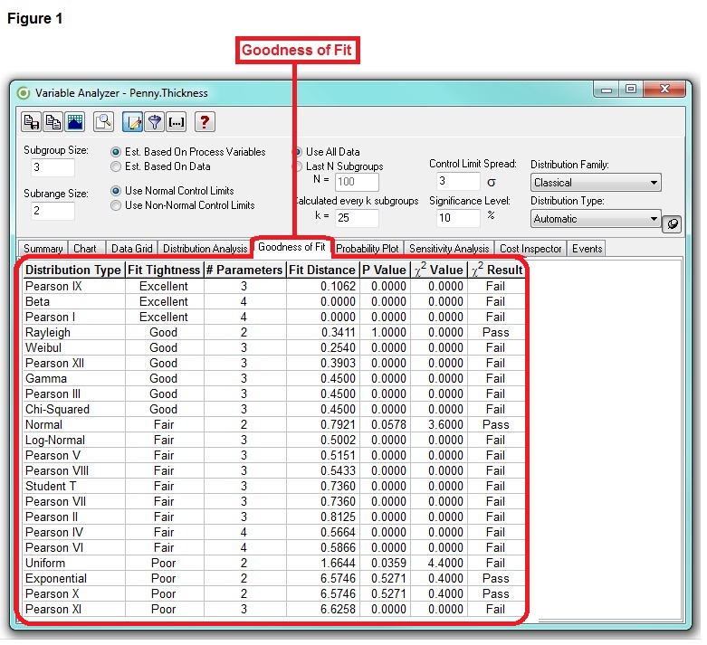This screenshot has width=707, height=645.
Task: Sort by Fit Distance column header
Action: 322,270
